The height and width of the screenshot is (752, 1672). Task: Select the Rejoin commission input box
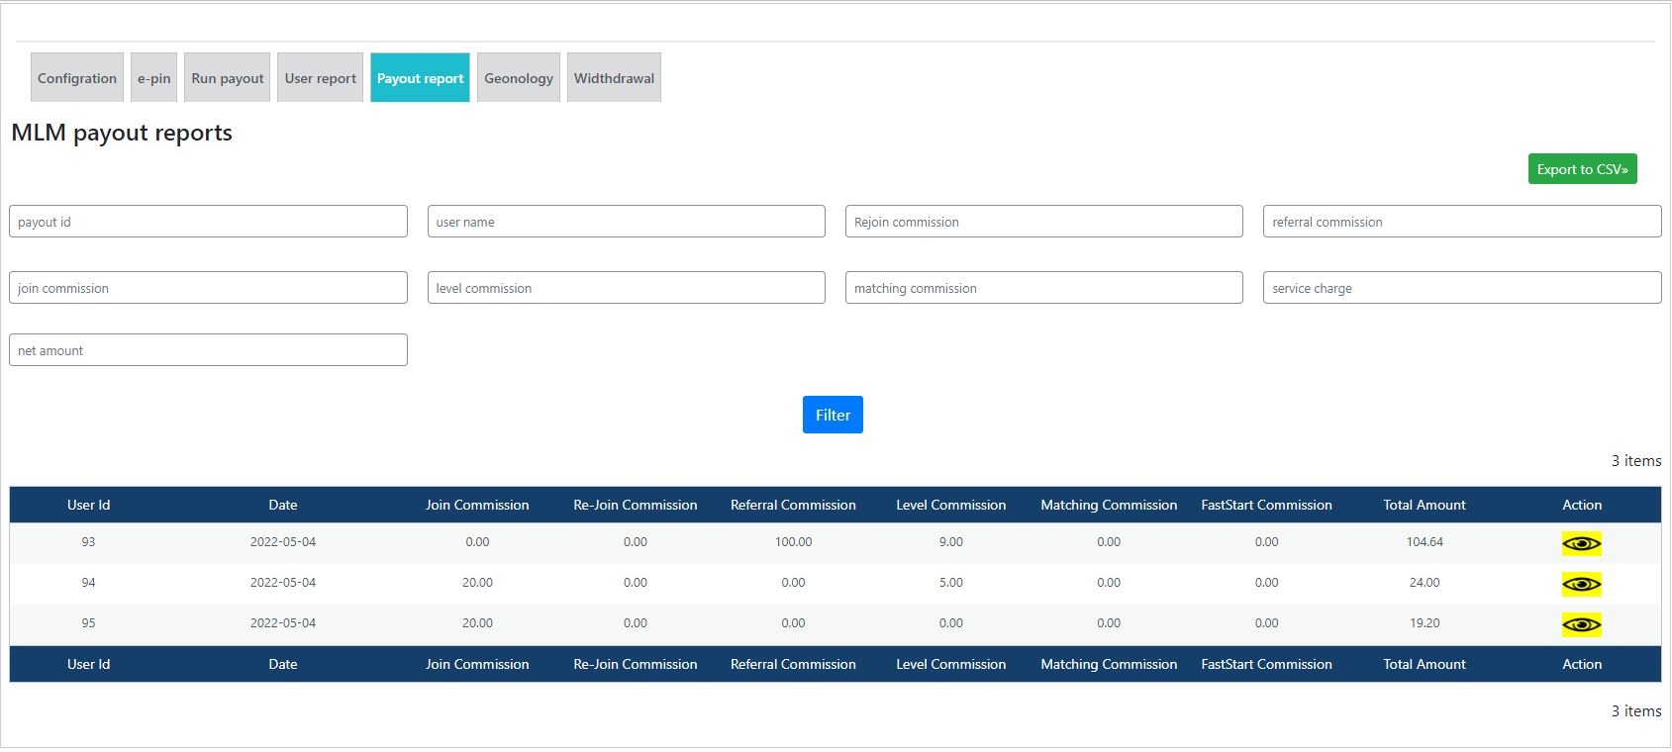(1043, 222)
